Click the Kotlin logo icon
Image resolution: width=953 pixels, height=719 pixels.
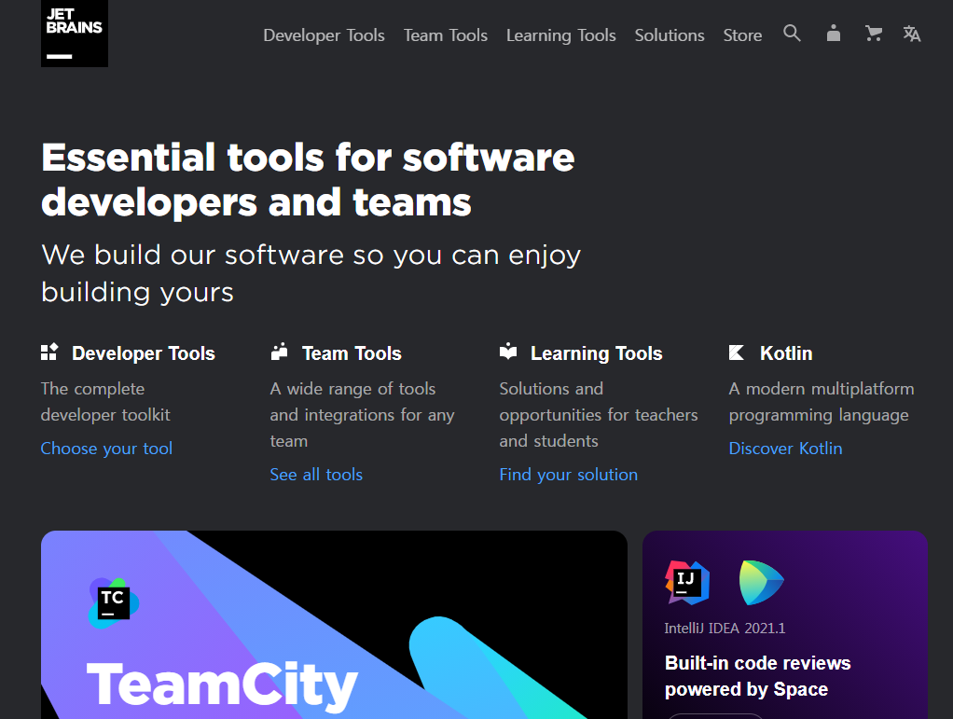(x=737, y=353)
